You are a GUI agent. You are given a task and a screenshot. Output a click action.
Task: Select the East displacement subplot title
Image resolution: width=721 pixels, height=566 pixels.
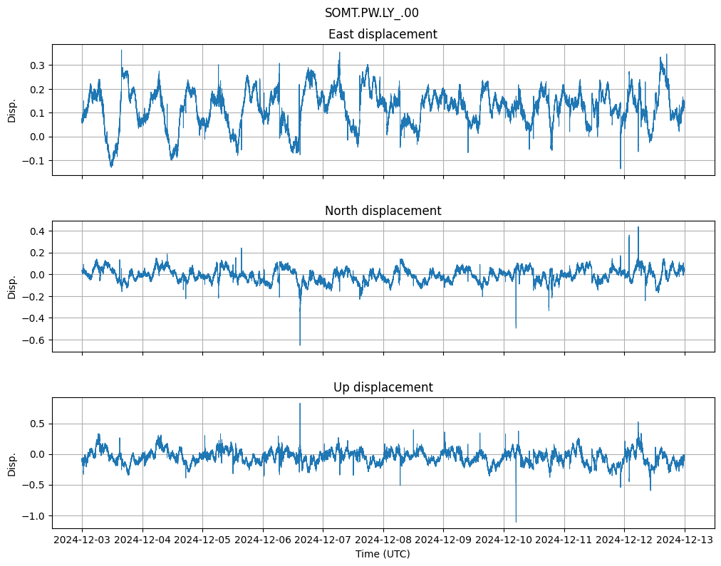click(x=383, y=34)
